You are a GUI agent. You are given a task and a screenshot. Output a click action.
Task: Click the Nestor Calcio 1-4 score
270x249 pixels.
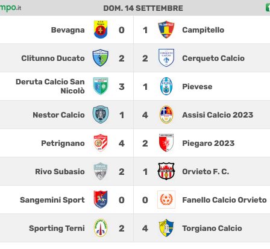[133, 115]
